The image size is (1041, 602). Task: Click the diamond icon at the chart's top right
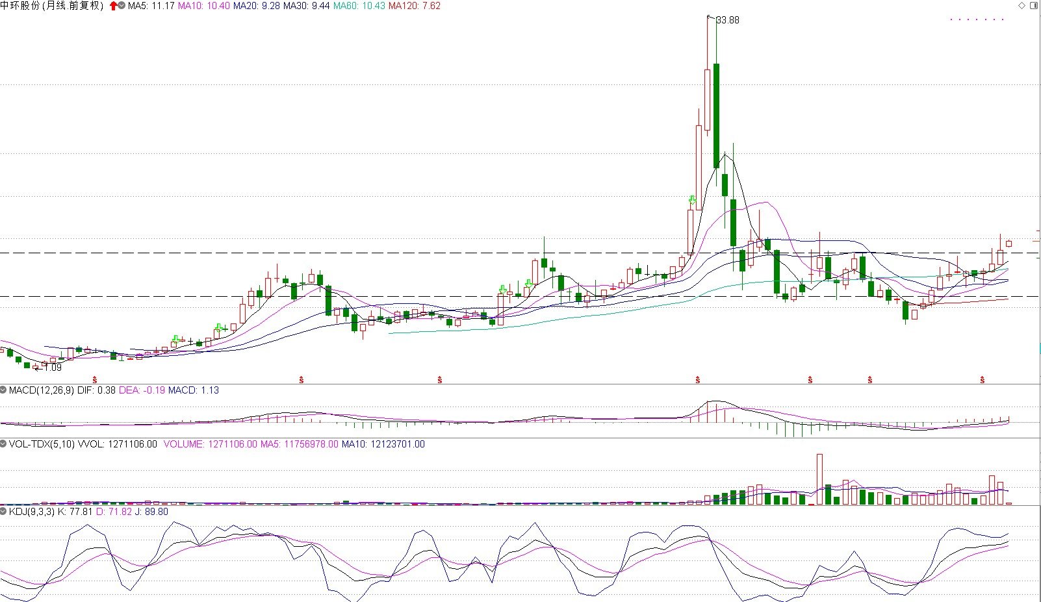(1022, 5)
